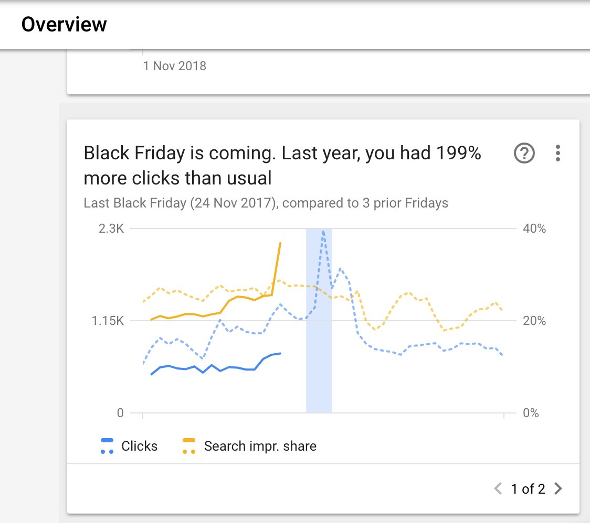Click the Black Friday insight headline
Image resolution: width=590 pixels, height=523 pixels.
pos(282,165)
